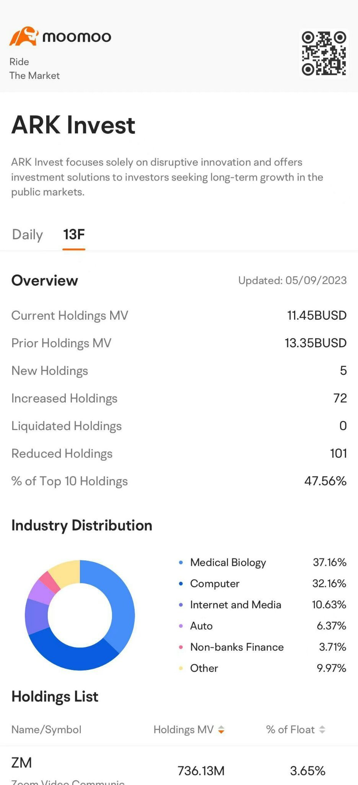Switch to the Daily tab

[28, 235]
